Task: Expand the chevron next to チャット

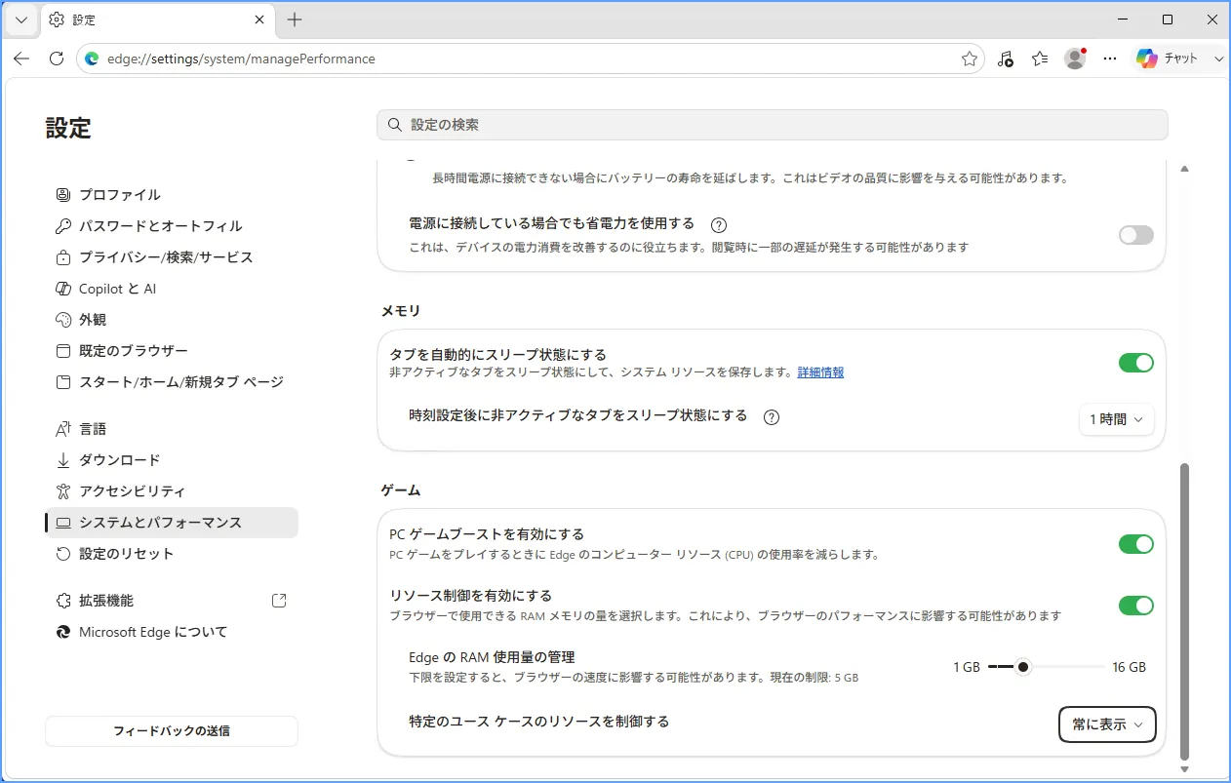Action: pyautogui.click(x=1218, y=59)
